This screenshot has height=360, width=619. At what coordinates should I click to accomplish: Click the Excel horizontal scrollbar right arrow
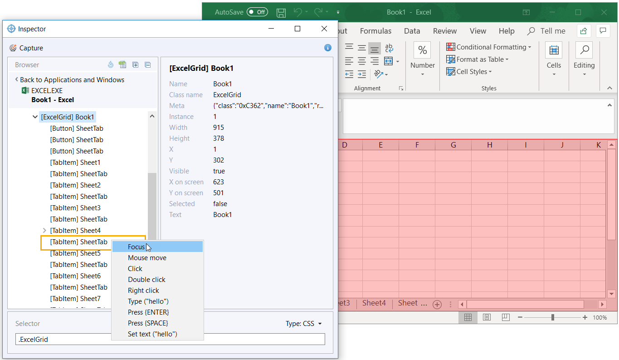[602, 304]
